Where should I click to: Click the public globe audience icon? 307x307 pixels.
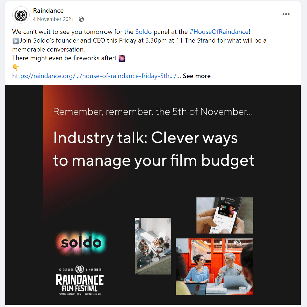point(81,19)
